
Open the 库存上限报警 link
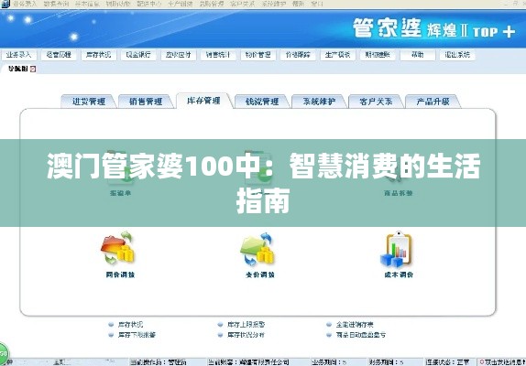point(247,325)
